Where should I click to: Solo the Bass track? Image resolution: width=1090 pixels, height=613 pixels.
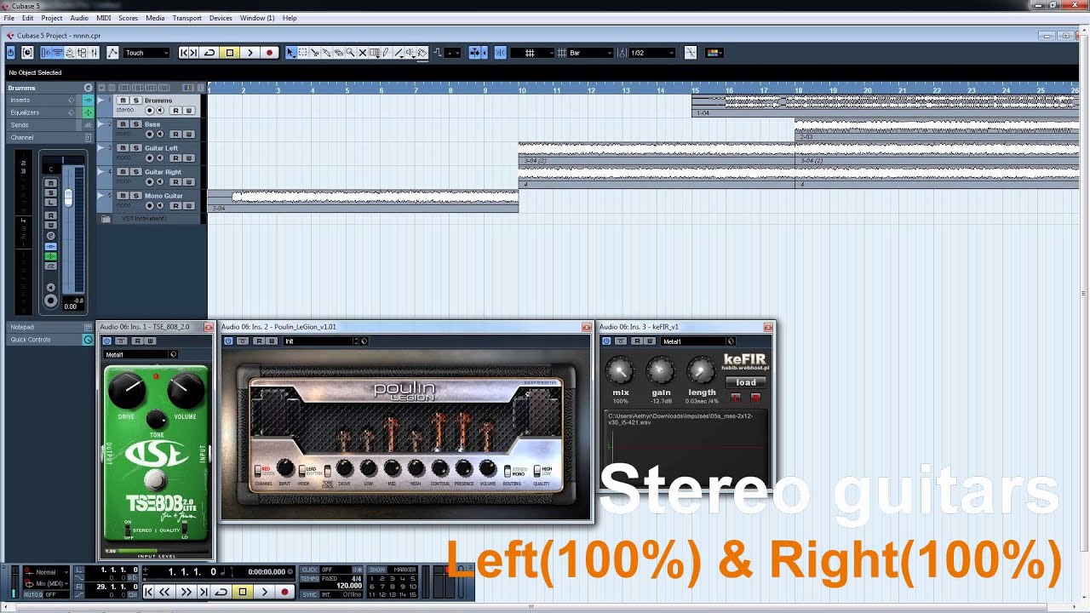point(135,124)
